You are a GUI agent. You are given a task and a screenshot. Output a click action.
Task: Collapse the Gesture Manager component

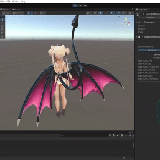pyautogui.click(x=137, y=37)
